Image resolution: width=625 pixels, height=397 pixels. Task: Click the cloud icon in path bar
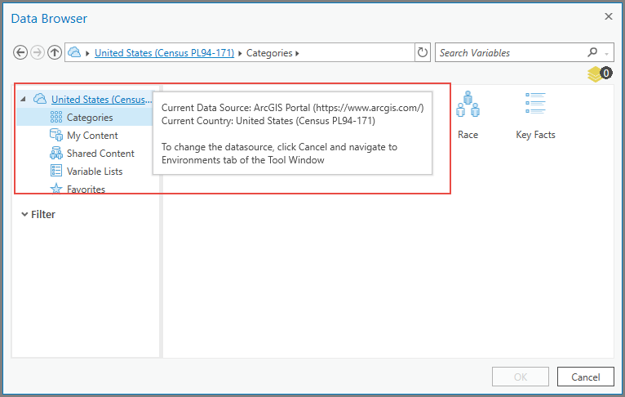coord(75,53)
